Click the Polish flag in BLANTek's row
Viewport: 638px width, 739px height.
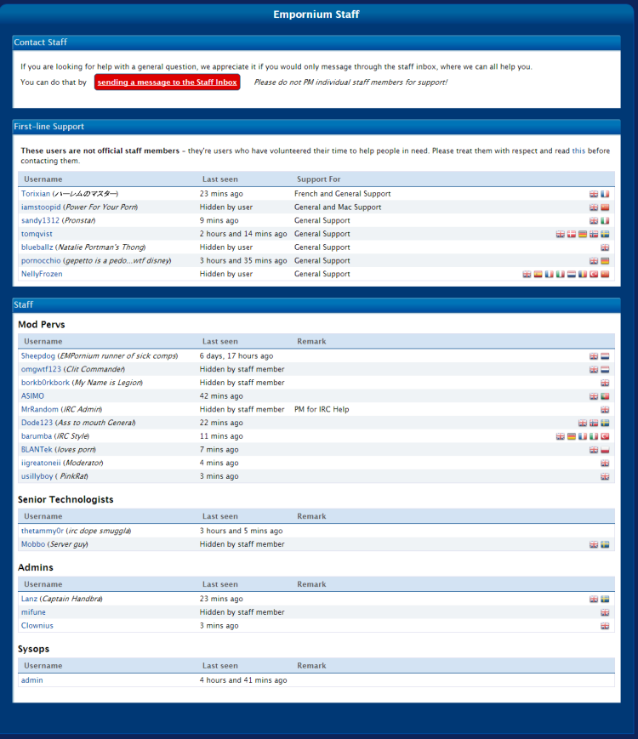(x=605, y=450)
